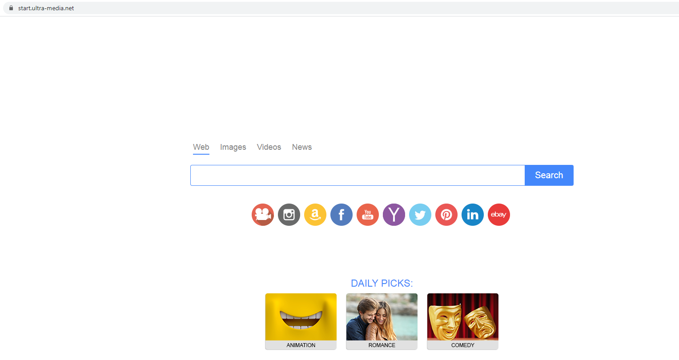Open the Twitter shortcut icon

tap(420, 215)
